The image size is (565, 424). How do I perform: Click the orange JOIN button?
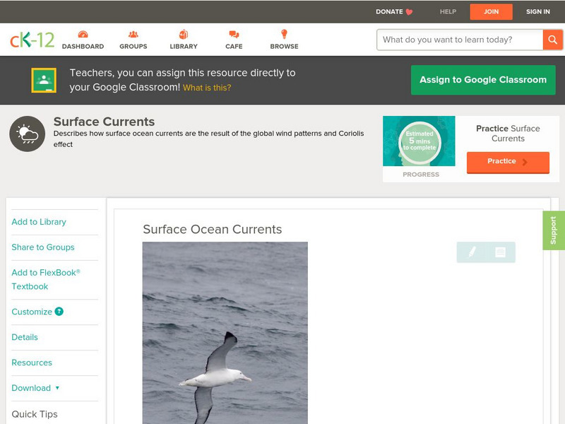[x=491, y=12]
